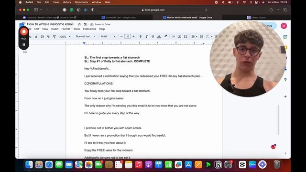Viewport: 306px width, 172px height.
Task: Pause the Loom recording
Action: tap(24, 44)
